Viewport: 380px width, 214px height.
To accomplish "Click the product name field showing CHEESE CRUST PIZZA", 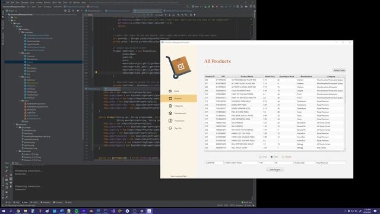I will (240, 163).
